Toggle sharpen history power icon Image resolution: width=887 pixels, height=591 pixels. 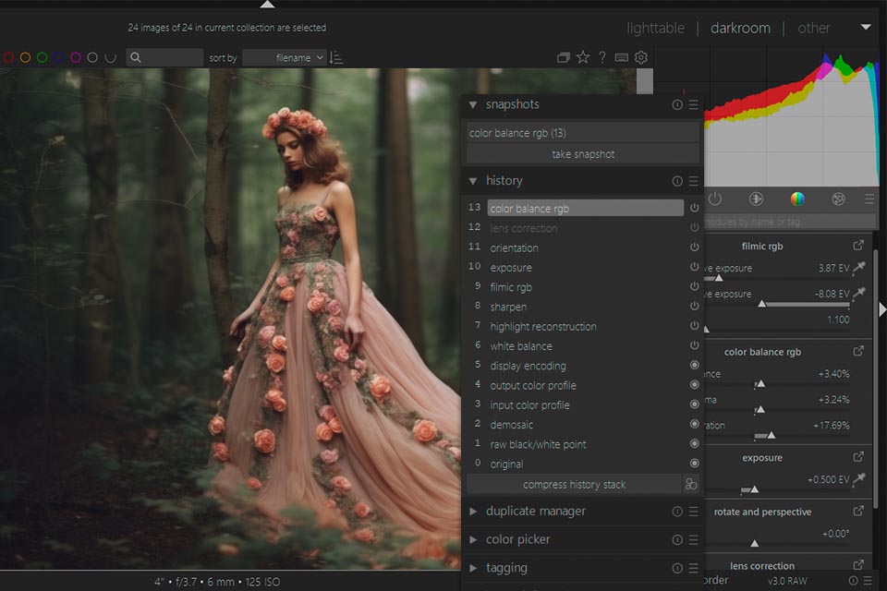click(694, 306)
